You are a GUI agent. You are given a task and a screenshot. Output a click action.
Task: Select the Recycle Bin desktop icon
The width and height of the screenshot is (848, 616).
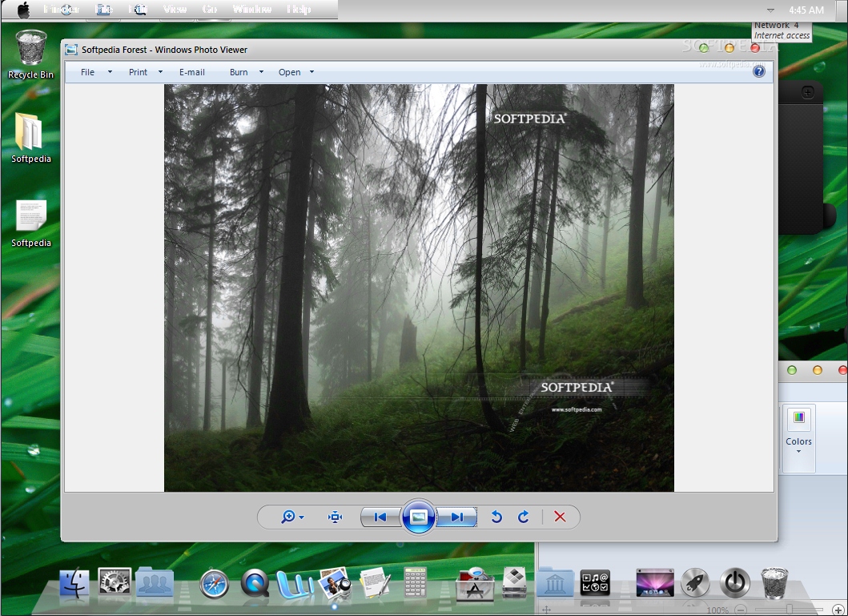tap(30, 54)
